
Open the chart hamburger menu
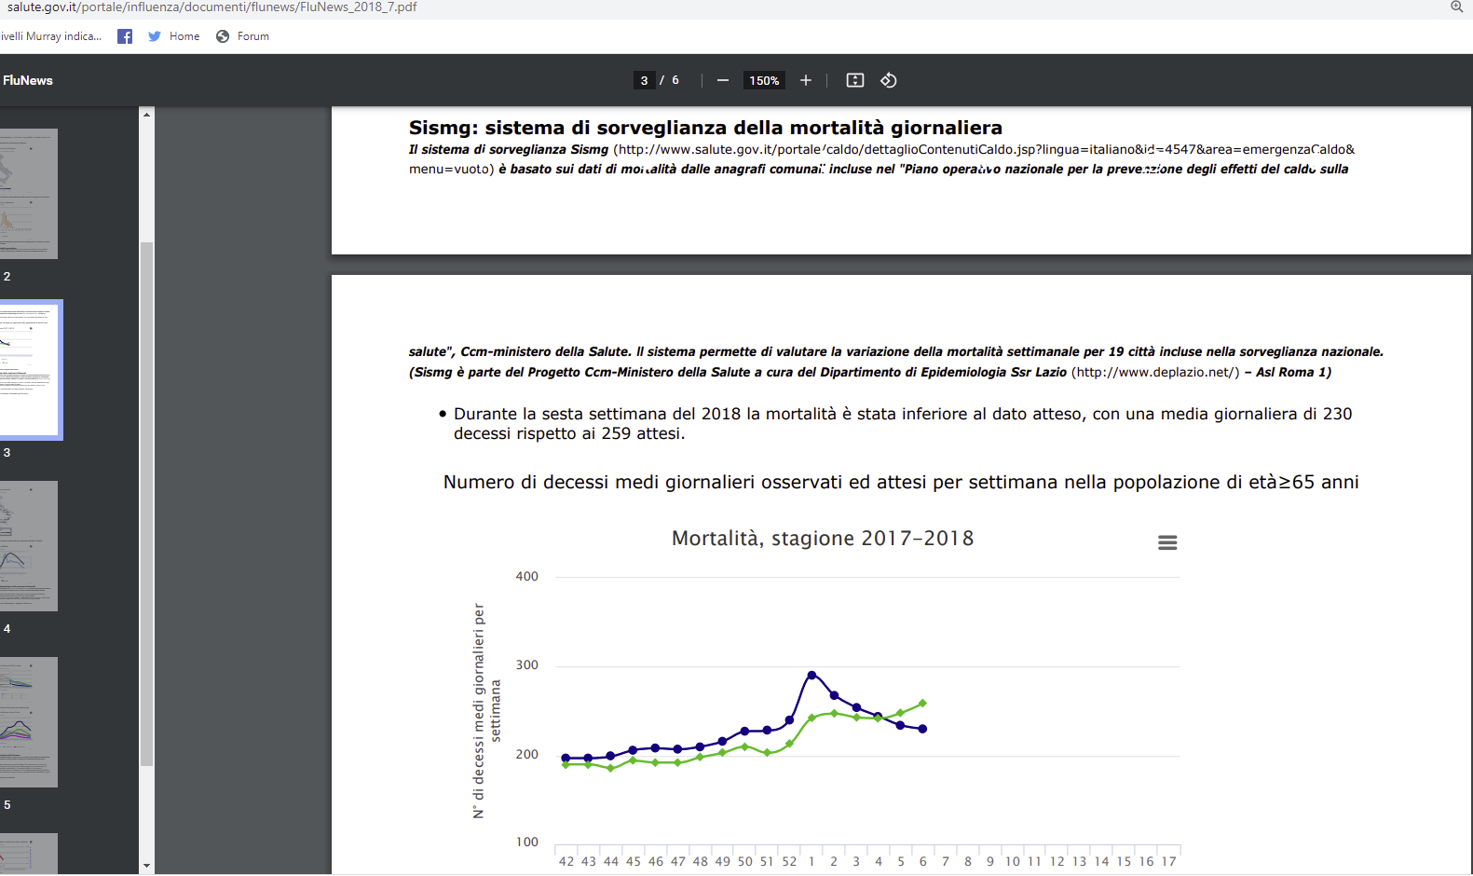tap(1167, 542)
